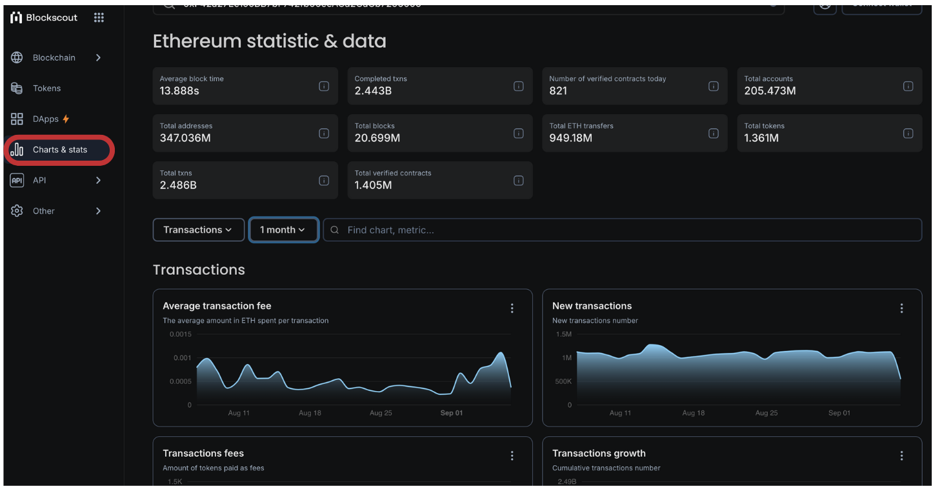
Task: Click the Tokens coins icon
Action: (17, 88)
